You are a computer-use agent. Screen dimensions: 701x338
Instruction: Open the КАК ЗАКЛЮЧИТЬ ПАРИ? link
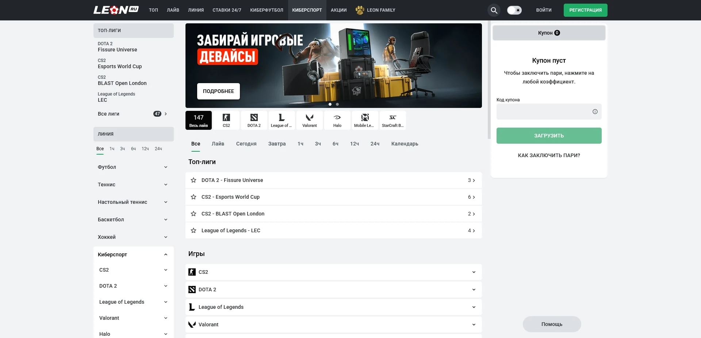548,155
